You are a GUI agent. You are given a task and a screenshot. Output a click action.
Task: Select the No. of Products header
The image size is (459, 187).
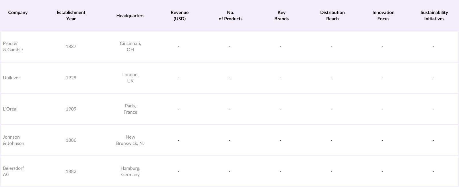tap(230, 15)
